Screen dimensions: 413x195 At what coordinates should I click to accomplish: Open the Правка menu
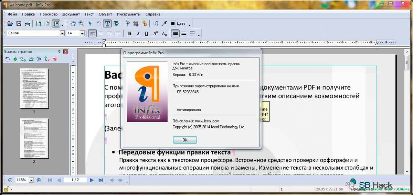(28, 14)
